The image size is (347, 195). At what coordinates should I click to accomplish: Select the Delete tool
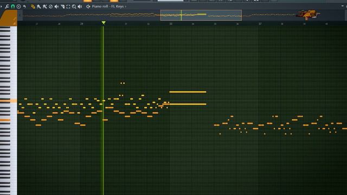(x=50, y=6)
